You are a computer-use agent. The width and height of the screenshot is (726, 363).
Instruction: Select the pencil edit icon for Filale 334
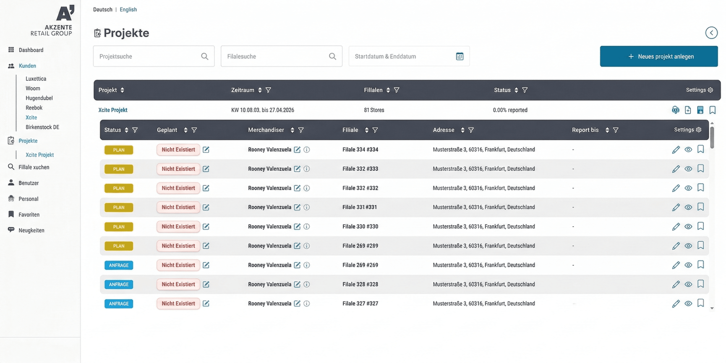tap(676, 149)
